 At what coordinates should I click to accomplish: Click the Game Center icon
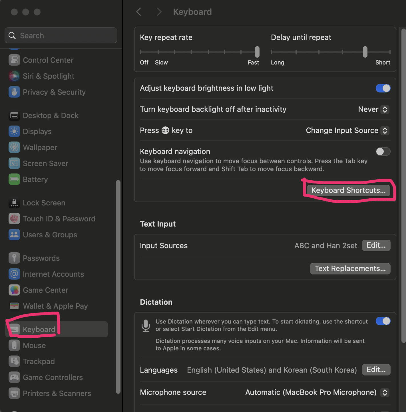pos(14,290)
